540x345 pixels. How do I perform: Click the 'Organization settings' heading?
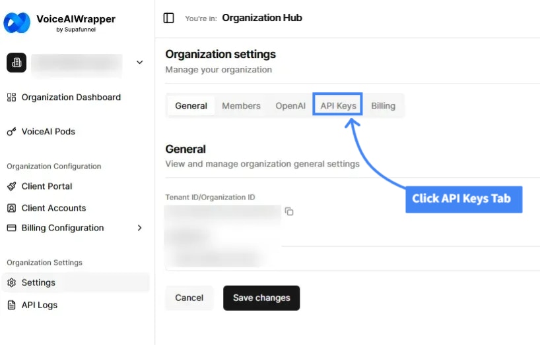(x=220, y=54)
